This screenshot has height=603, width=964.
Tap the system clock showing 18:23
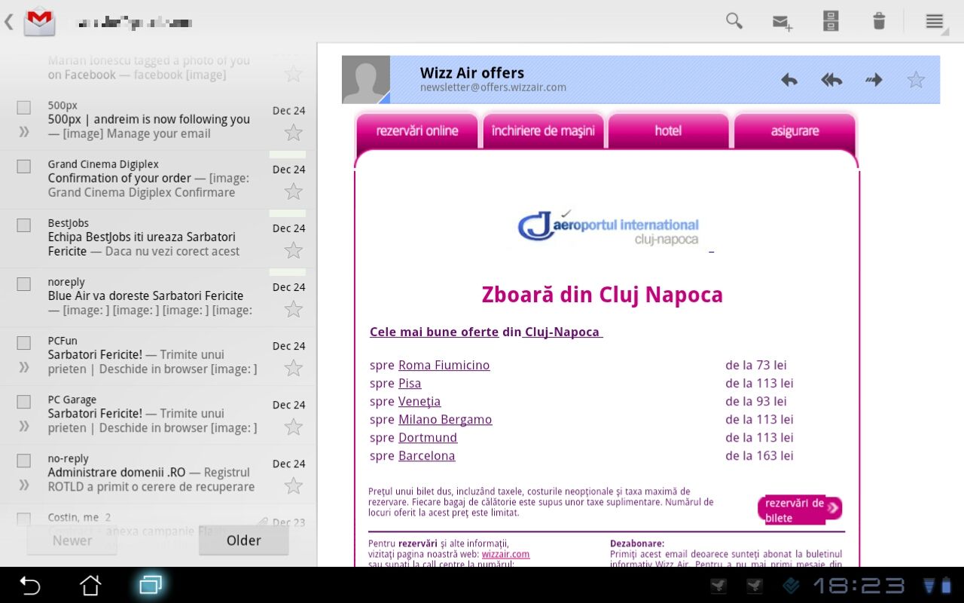859,586
